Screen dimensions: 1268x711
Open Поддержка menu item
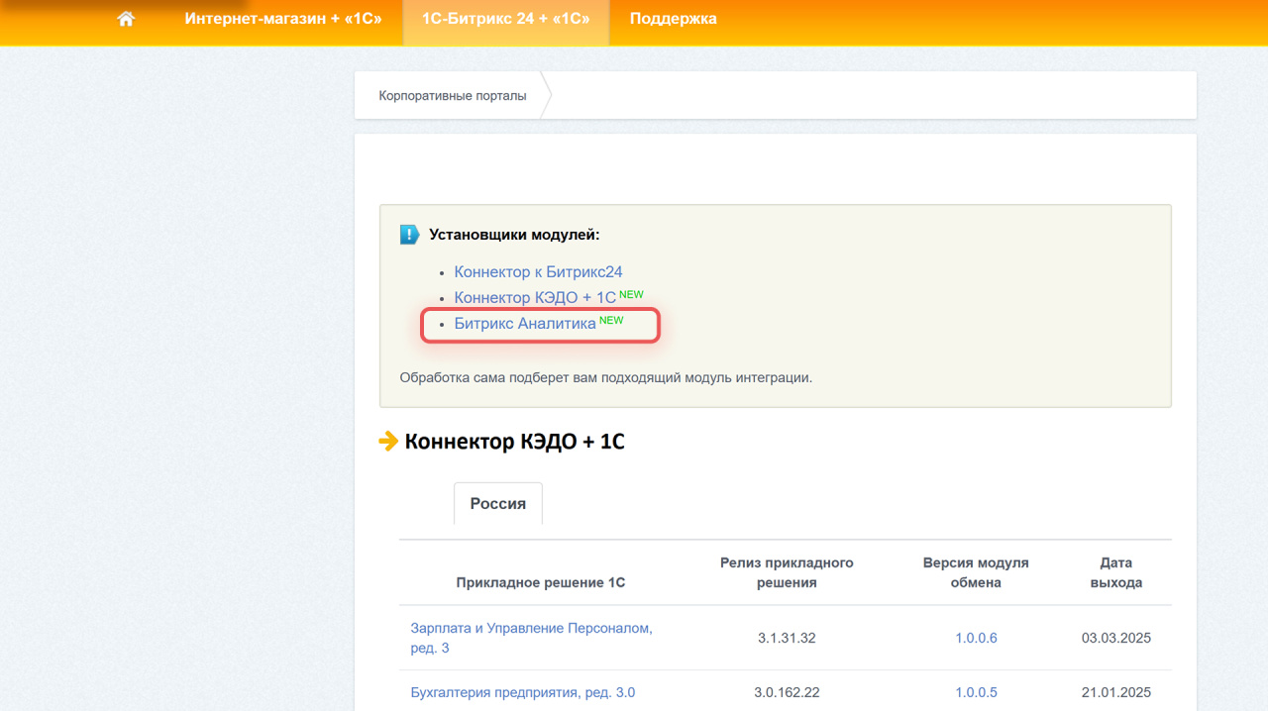click(674, 19)
